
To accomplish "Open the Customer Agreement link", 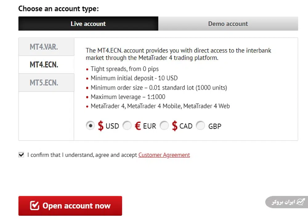I will (164, 155).
